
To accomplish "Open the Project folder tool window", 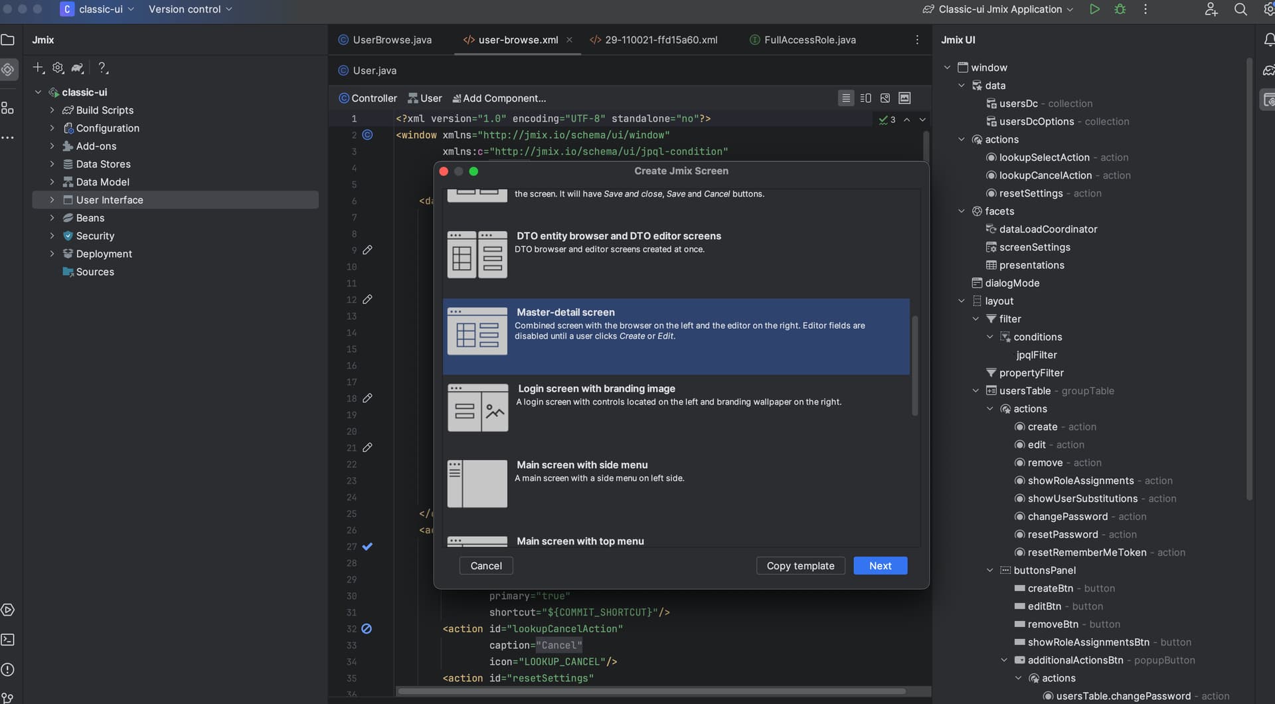I will [x=8, y=40].
